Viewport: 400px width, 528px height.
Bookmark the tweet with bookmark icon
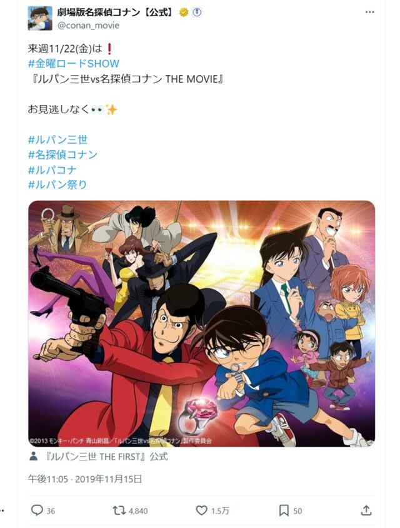[x=284, y=510]
